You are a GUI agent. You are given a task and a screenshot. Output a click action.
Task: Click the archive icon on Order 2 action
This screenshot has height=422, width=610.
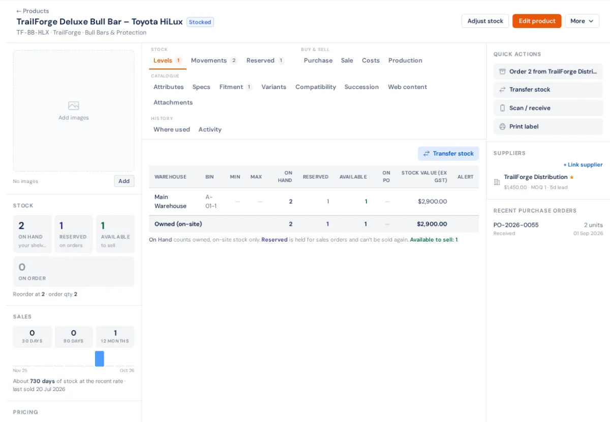pyautogui.click(x=503, y=72)
